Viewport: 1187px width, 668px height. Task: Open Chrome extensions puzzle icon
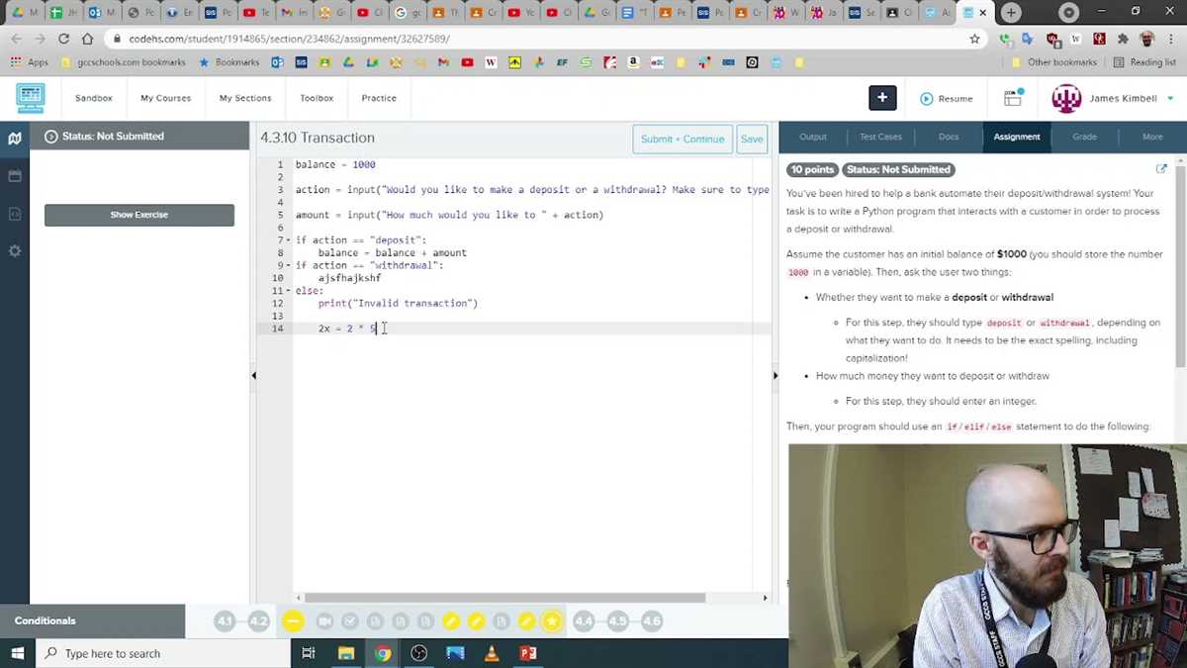1123,39
